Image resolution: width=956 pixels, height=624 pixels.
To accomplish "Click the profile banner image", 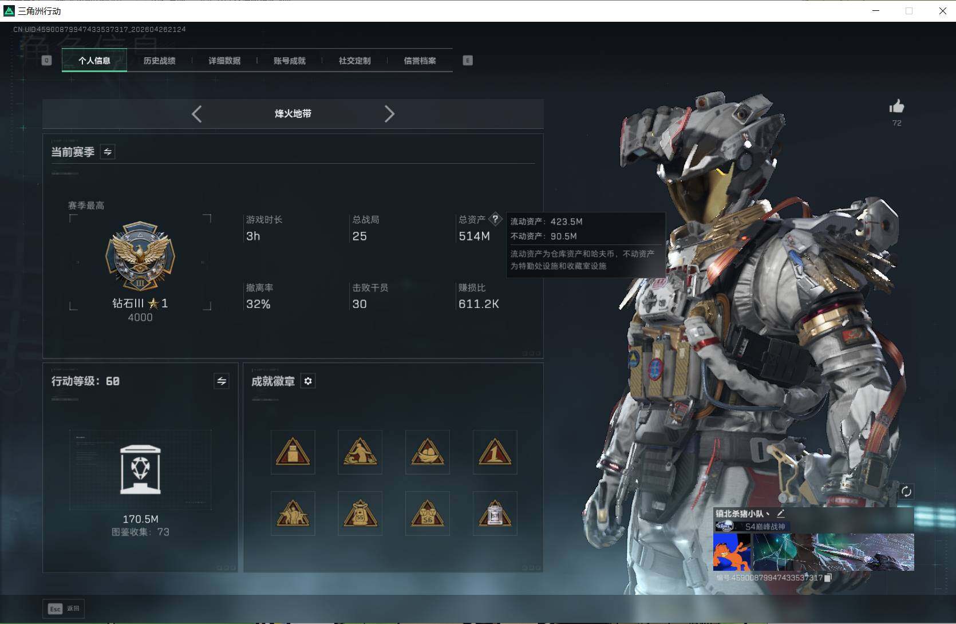I will point(833,552).
